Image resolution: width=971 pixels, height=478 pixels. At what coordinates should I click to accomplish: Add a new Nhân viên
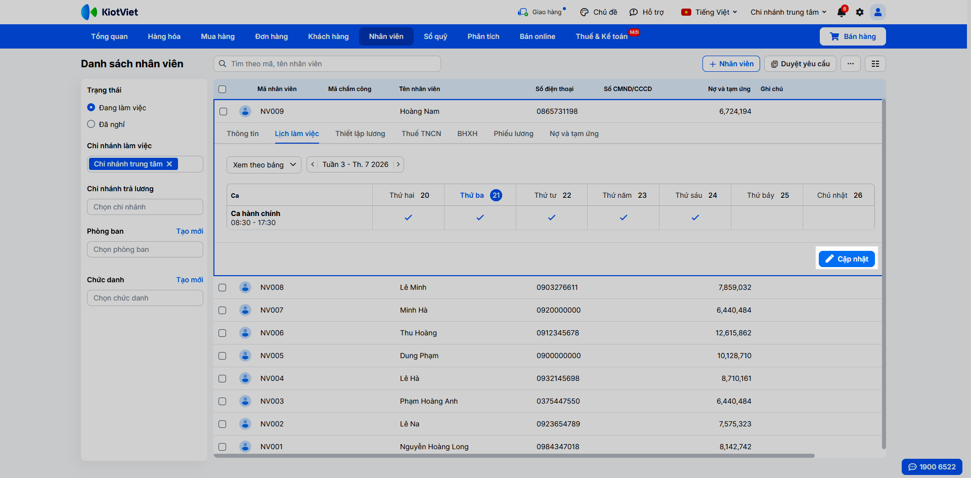pos(731,64)
